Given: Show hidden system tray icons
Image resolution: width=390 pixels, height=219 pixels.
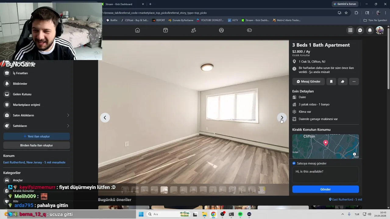Looking at the screenshot, I should click(342, 214).
